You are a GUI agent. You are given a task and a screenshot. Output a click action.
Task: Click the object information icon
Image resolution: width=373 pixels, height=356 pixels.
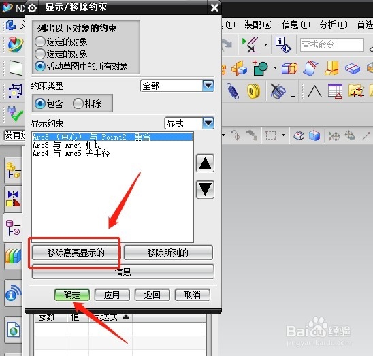tap(283, 44)
